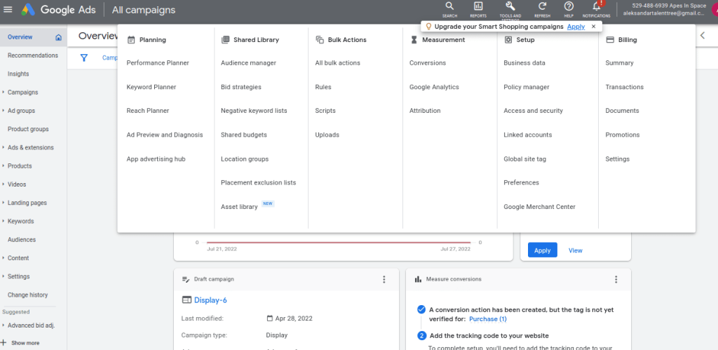This screenshot has width=718, height=350.
Task: Click the home icon beside Overview
Action: (x=58, y=38)
